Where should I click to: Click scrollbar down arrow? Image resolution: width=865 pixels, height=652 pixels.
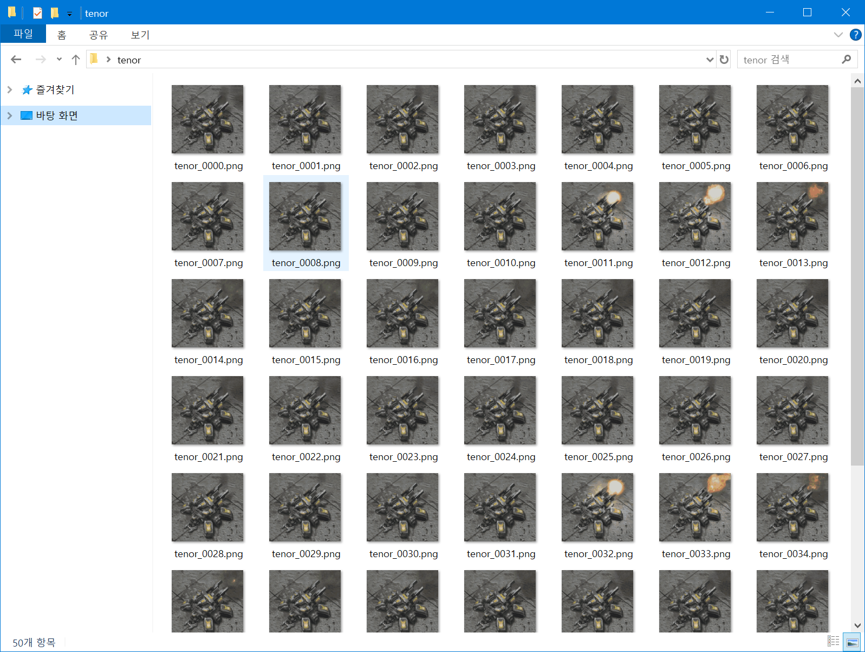(857, 625)
